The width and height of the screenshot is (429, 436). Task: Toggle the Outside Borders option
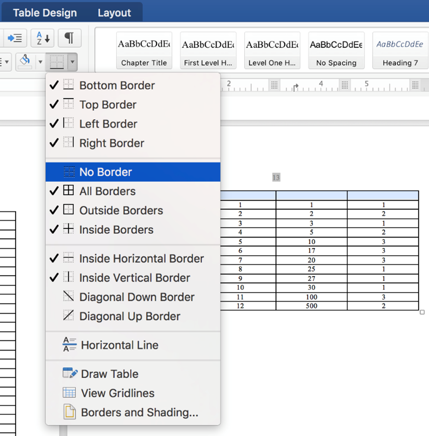point(133,210)
